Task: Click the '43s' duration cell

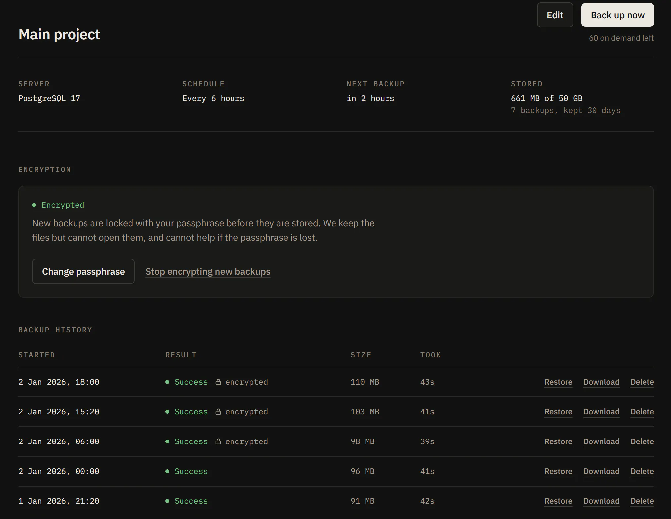Action: tap(427, 382)
